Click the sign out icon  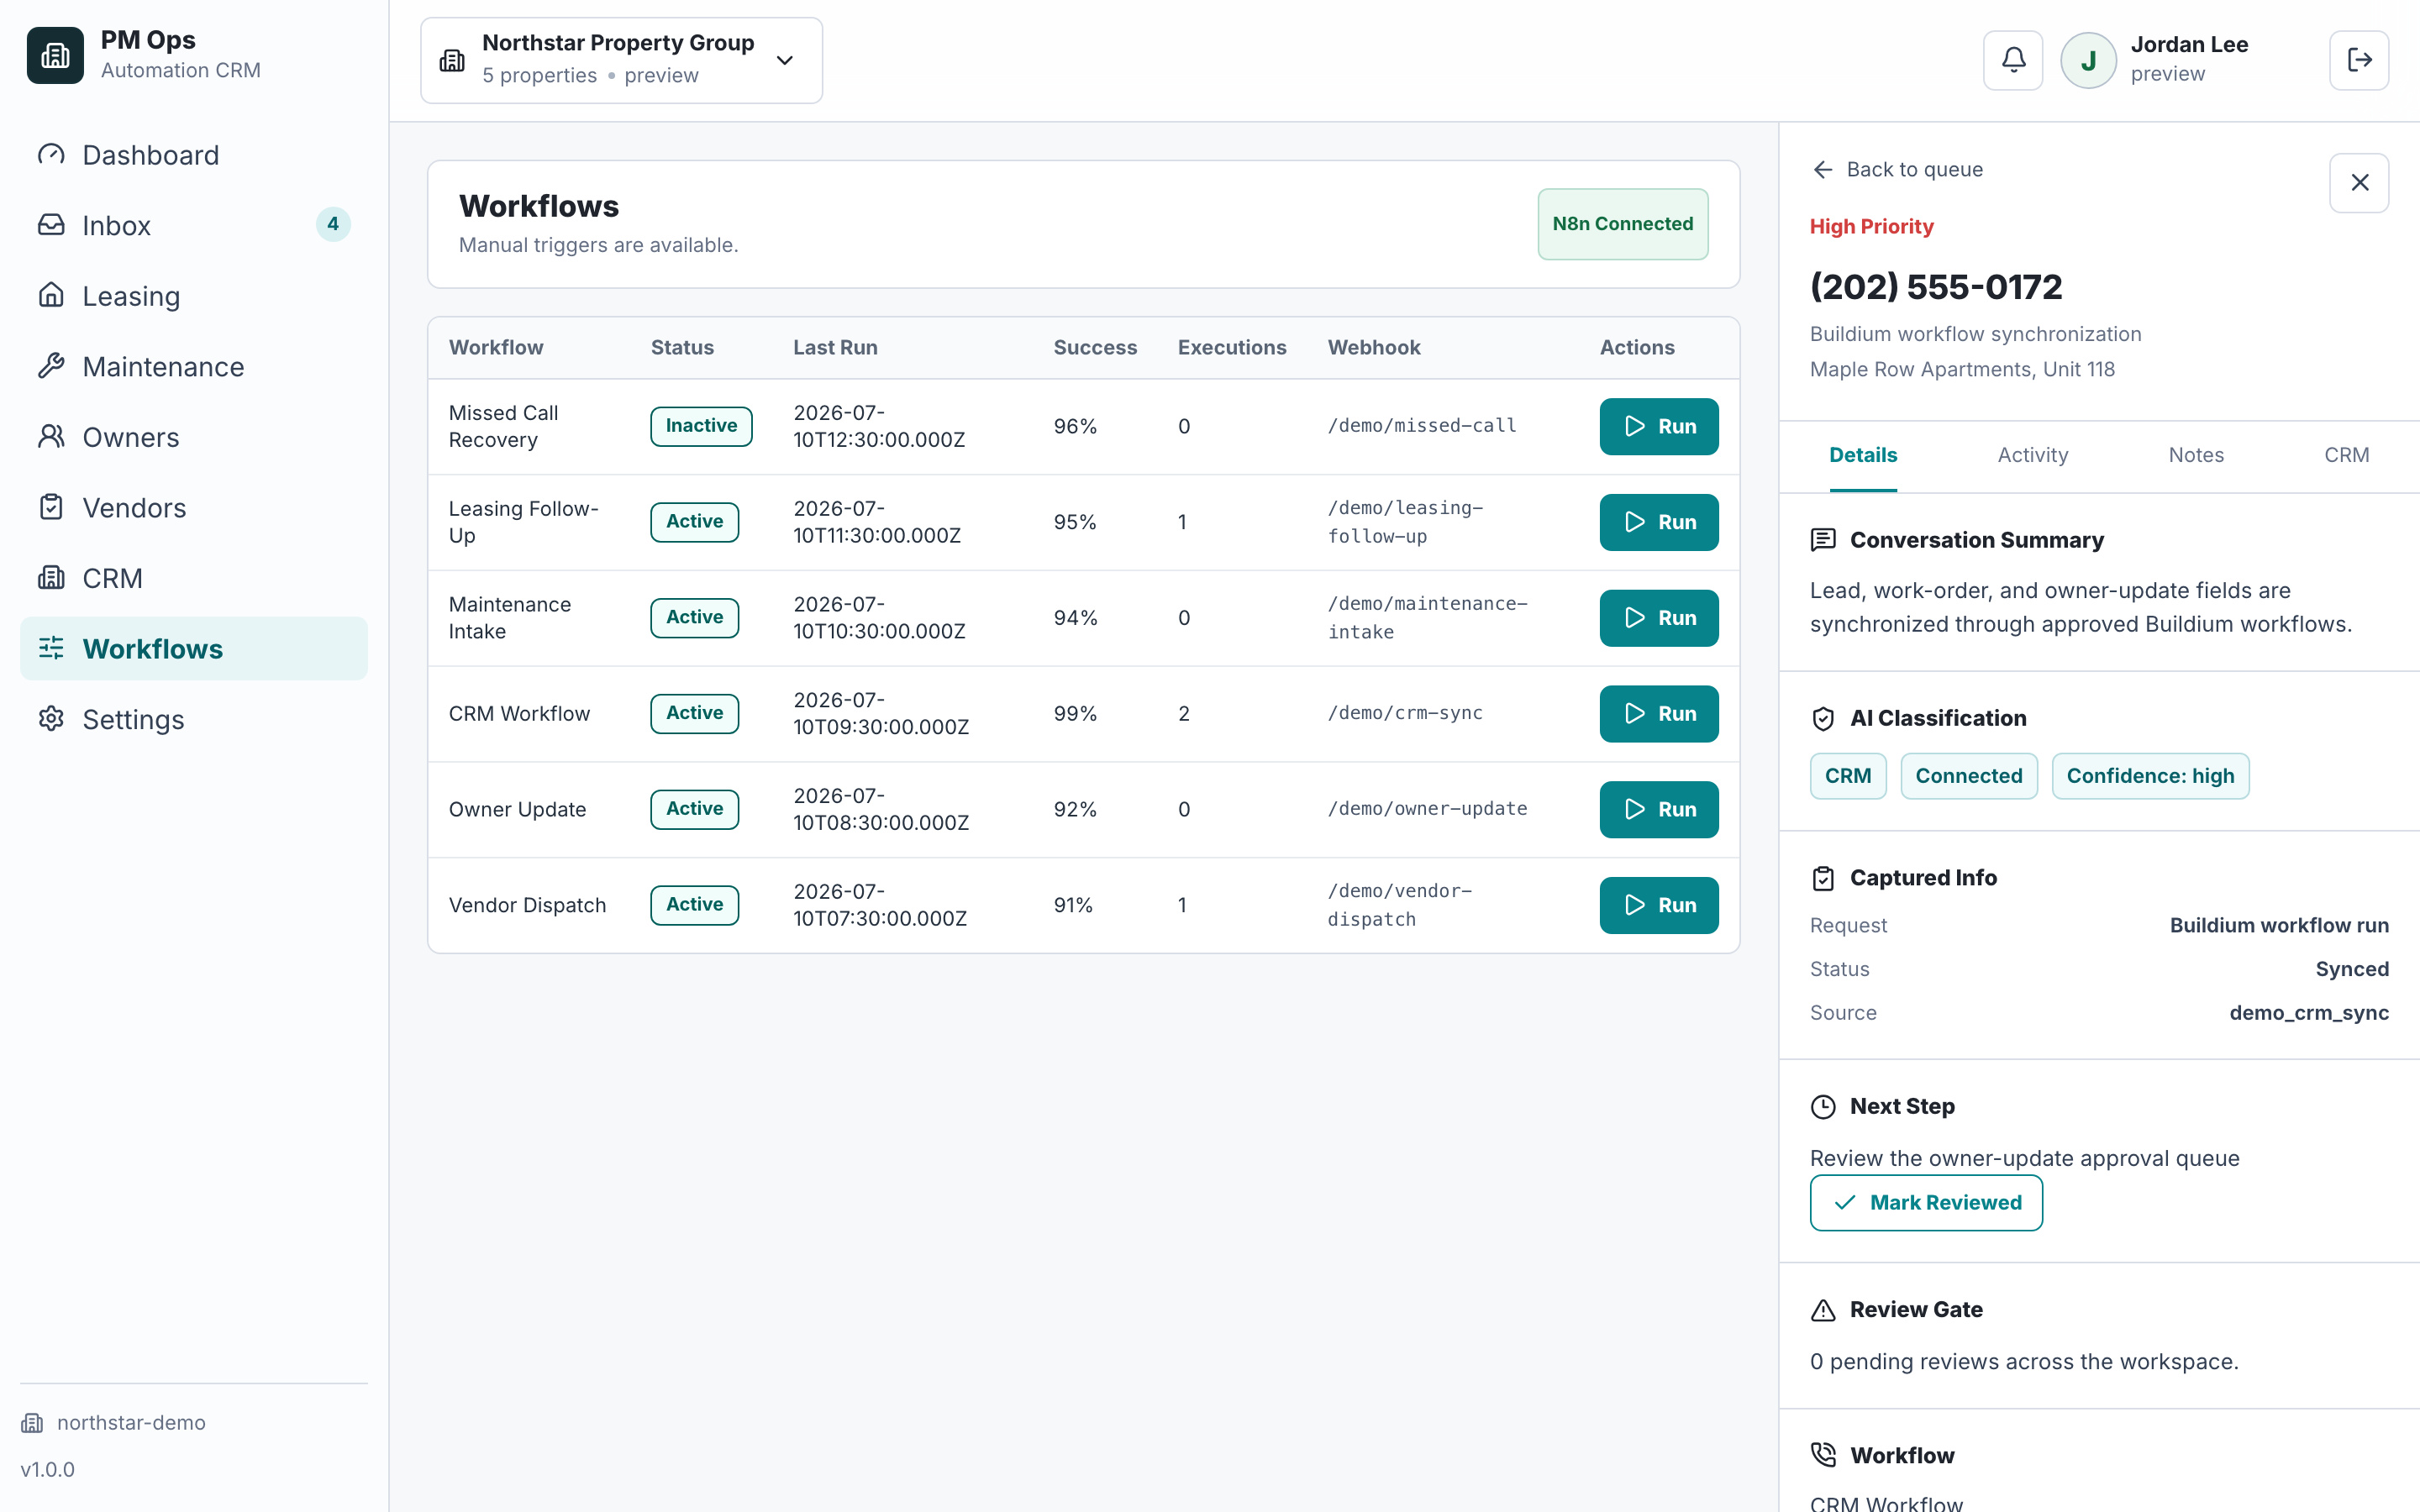point(2359,60)
